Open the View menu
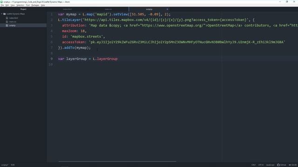 point(13,5)
